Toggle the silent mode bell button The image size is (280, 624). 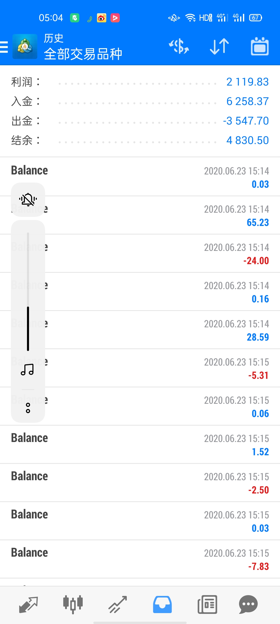[28, 199]
